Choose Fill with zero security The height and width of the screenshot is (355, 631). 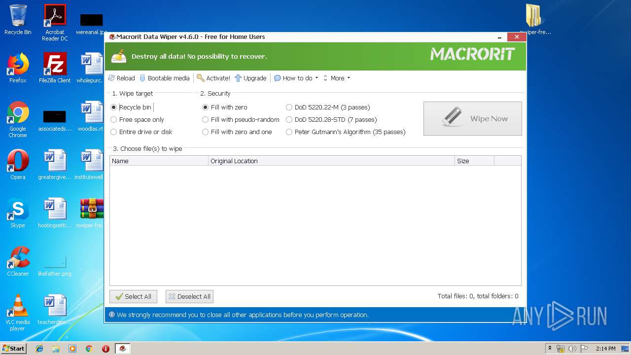click(x=225, y=107)
